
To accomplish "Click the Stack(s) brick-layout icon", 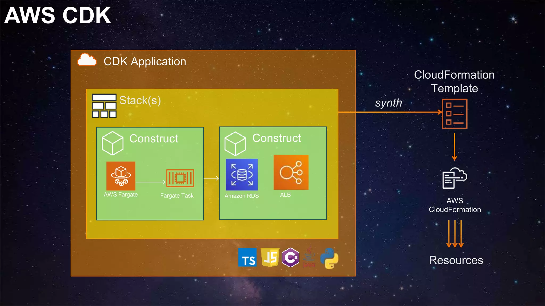I will click(x=104, y=106).
